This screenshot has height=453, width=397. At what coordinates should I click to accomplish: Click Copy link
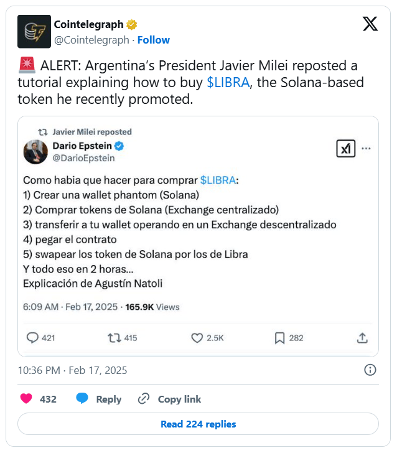[170, 399]
